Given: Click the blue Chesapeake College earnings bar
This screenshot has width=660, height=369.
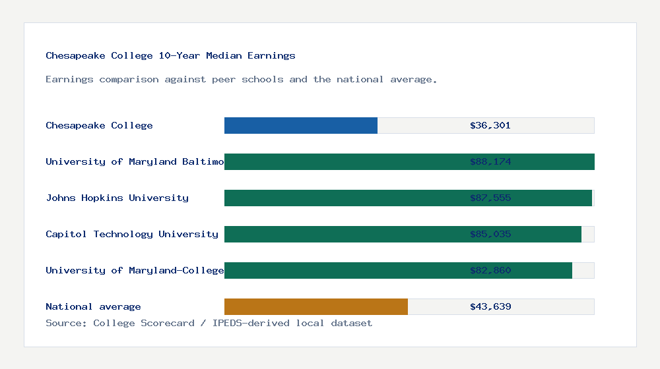Looking at the screenshot, I should pos(301,125).
